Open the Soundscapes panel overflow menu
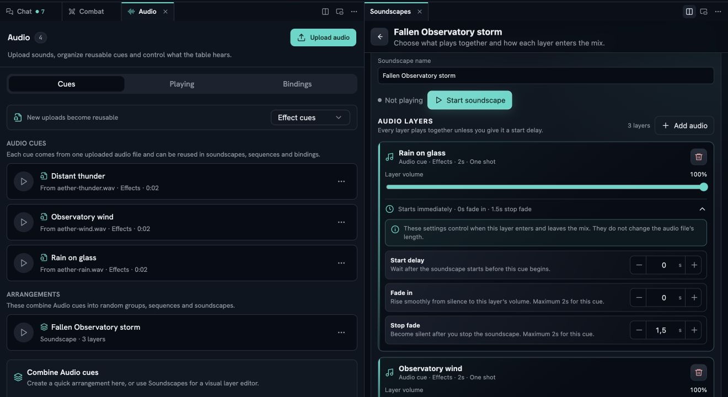728x397 pixels. (718, 12)
